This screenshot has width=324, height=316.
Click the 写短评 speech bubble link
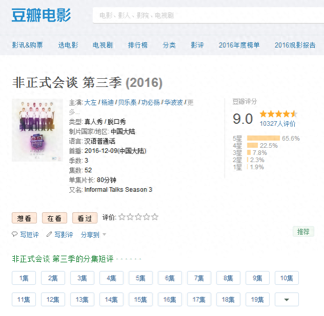[x=26, y=235]
